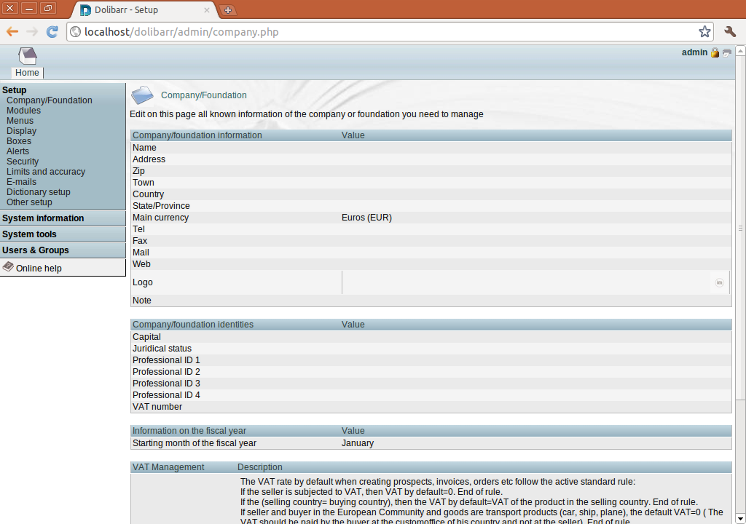This screenshot has height=524, width=746.
Task: Click the logout padlock icon next to admin
Action: [715, 53]
